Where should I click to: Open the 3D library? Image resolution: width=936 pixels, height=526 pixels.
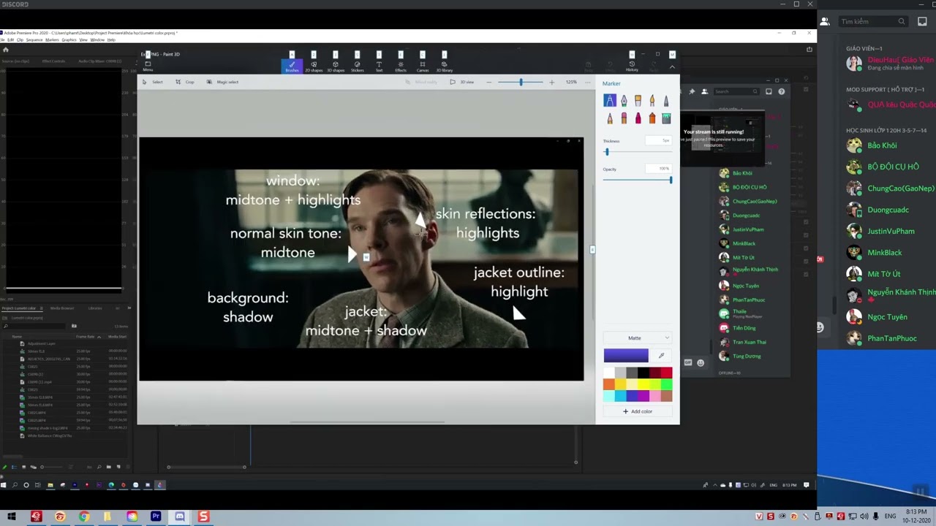click(x=444, y=65)
